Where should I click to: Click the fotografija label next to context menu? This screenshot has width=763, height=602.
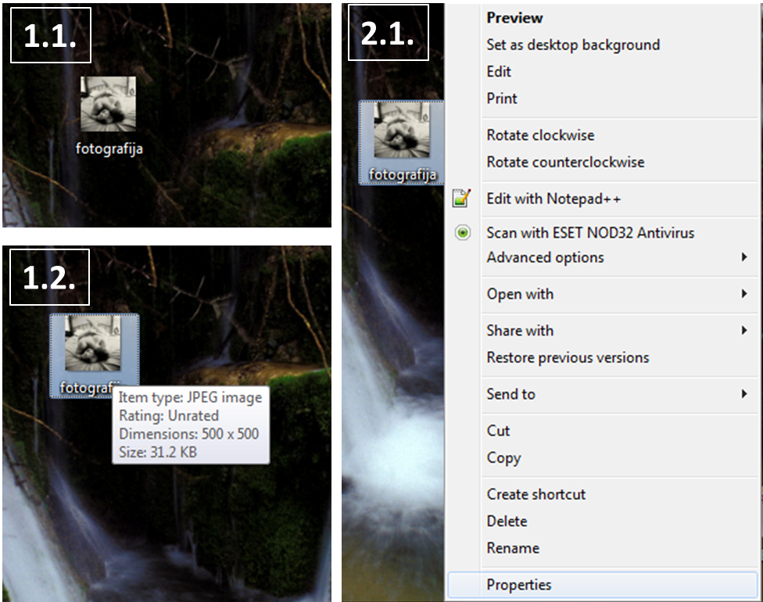402,174
